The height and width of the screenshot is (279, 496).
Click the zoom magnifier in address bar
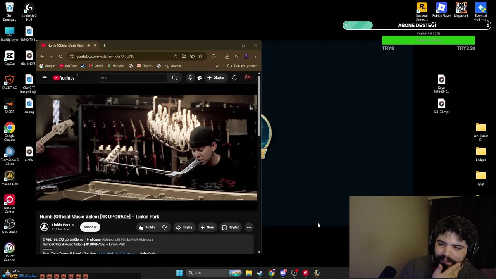click(176, 56)
